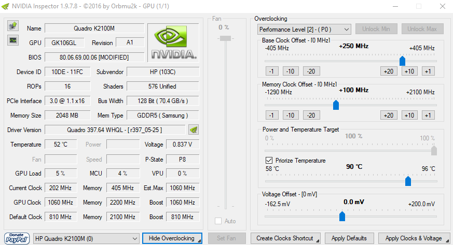This screenshot has width=453, height=245.
Task: Open the hardware monitor graph icon
Action: pos(13,40)
